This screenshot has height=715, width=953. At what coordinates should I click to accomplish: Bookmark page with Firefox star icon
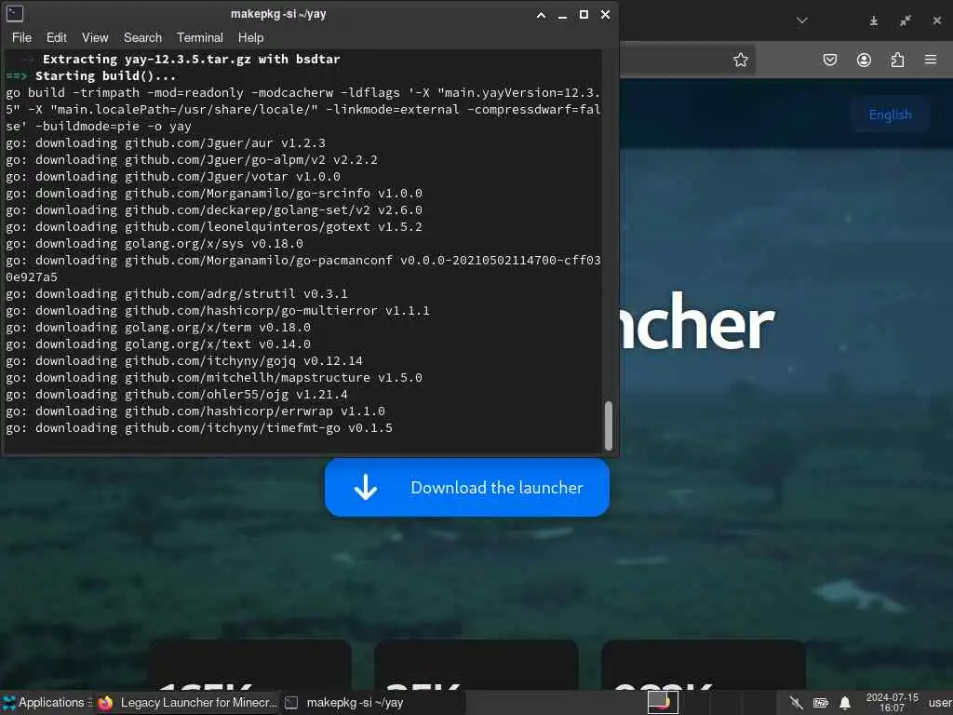point(740,60)
